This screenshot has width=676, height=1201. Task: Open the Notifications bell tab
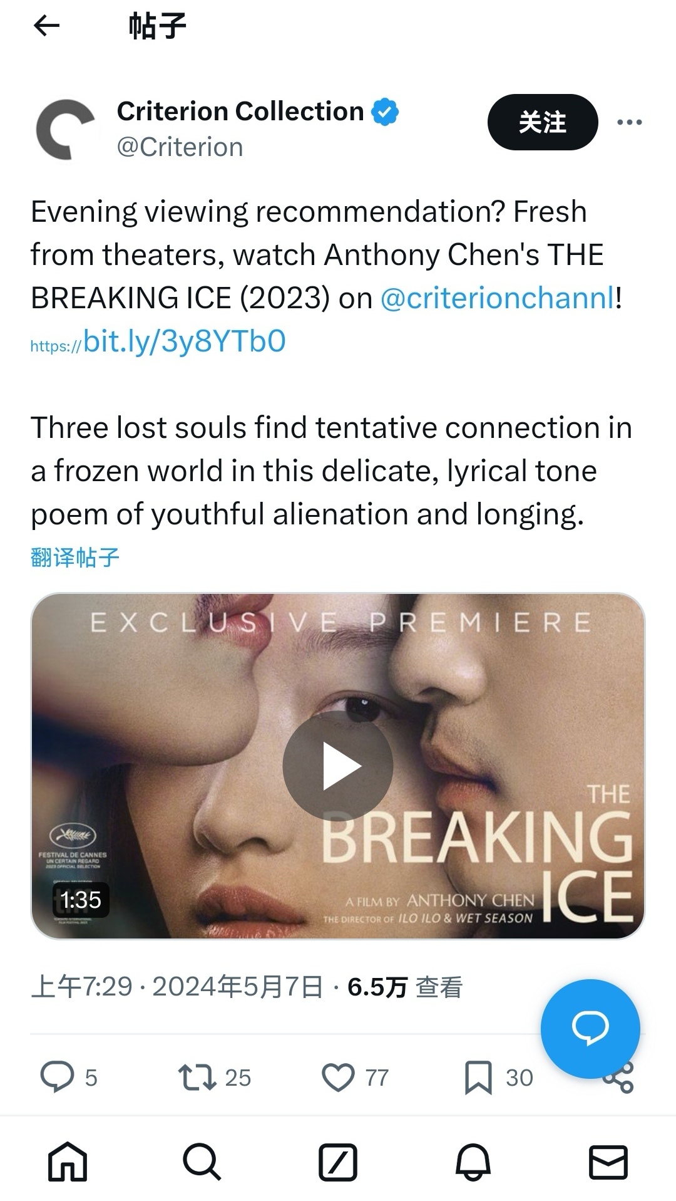473,1162
